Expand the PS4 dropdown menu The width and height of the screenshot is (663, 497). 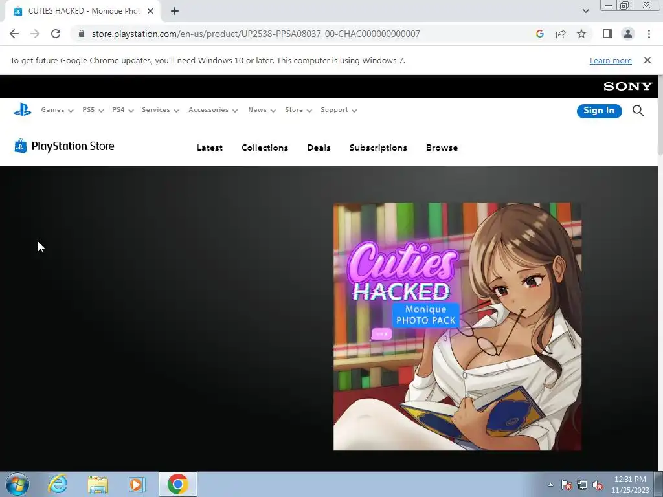pyautogui.click(x=122, y=110)
